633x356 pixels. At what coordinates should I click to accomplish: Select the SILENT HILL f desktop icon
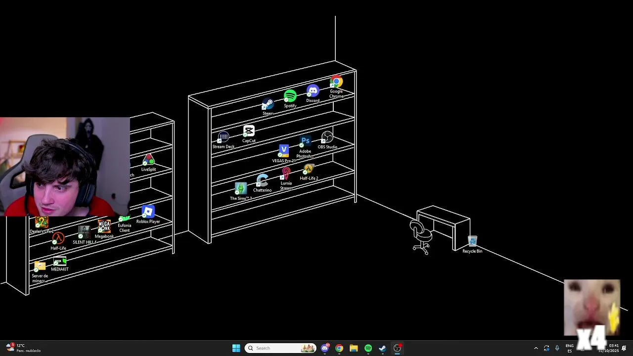(x=84, y=235)
